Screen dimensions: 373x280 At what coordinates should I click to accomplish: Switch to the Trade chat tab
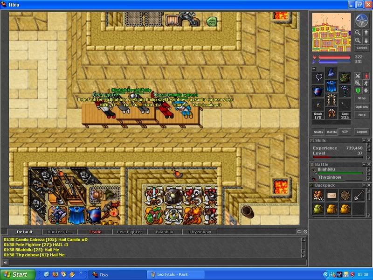coord(95,231)
